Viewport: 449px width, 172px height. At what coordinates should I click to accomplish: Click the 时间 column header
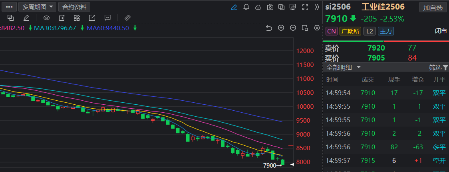coord(332,80)
